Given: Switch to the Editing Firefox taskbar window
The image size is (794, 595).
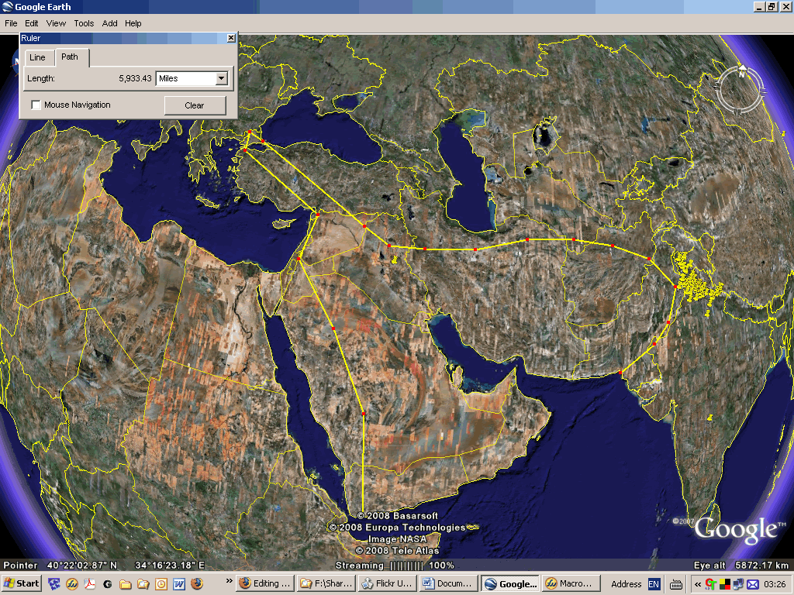Looking at the screenshot, I should click(265, 584).
